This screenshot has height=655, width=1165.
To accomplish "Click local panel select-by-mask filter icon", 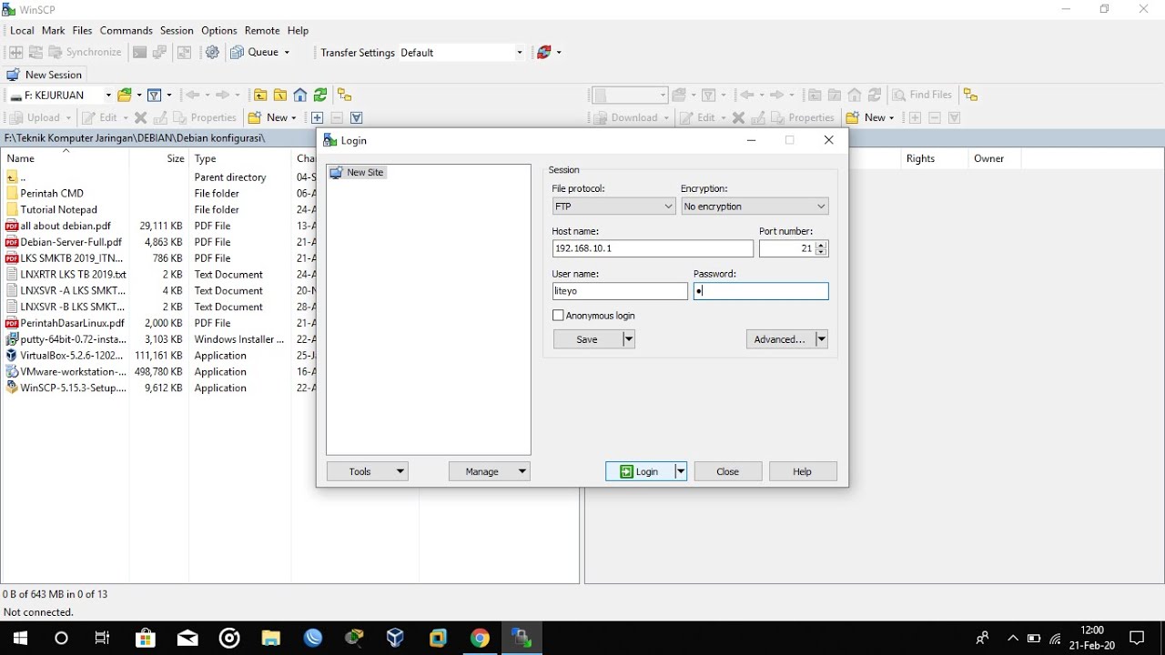I will [x=357, y=117].
